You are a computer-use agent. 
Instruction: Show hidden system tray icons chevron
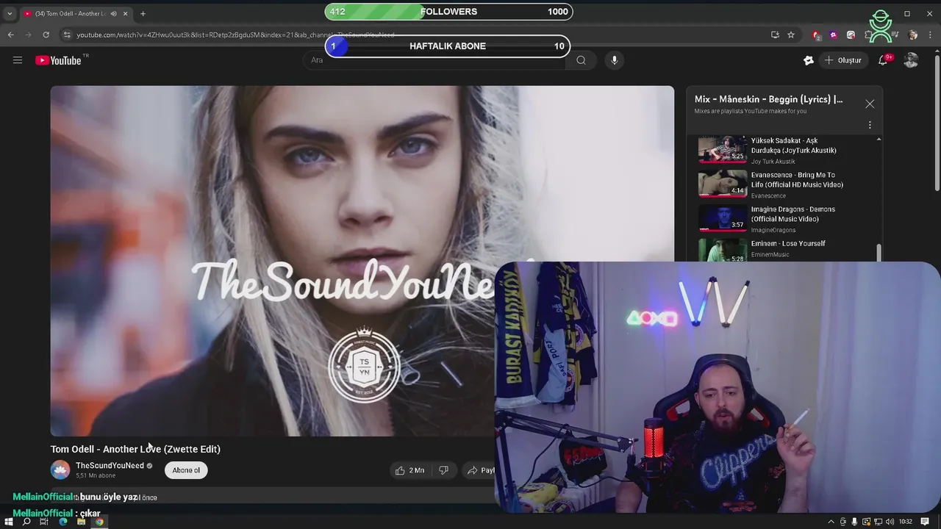point(831,522)
